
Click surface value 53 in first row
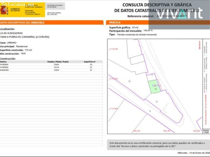tap(91, 64)
